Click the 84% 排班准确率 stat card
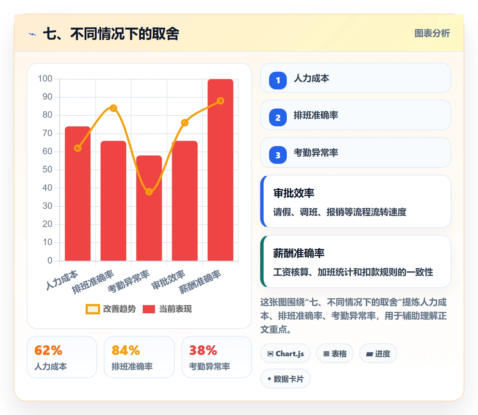 coord(139,357)
